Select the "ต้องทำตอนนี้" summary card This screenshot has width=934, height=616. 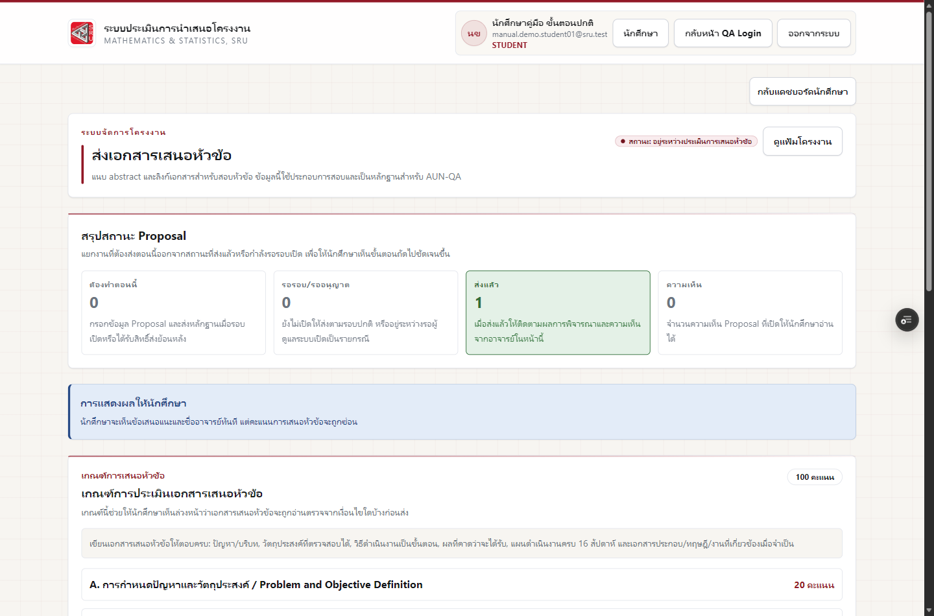[173, 313]
